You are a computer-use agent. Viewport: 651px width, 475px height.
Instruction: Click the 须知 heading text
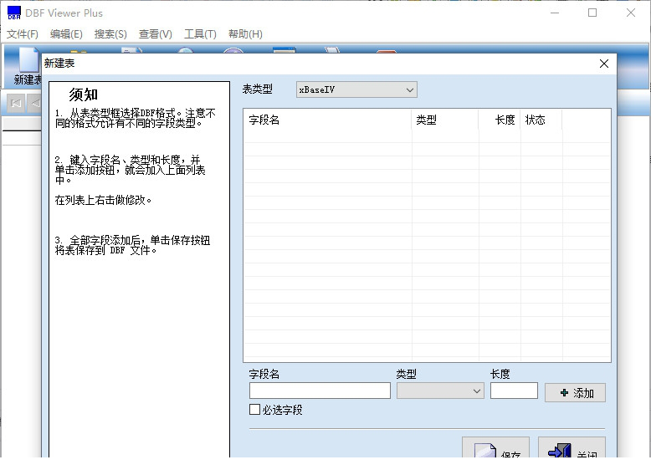pos(84,95)
